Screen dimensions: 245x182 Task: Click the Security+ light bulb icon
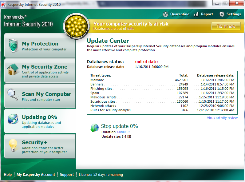click(13, 145)
